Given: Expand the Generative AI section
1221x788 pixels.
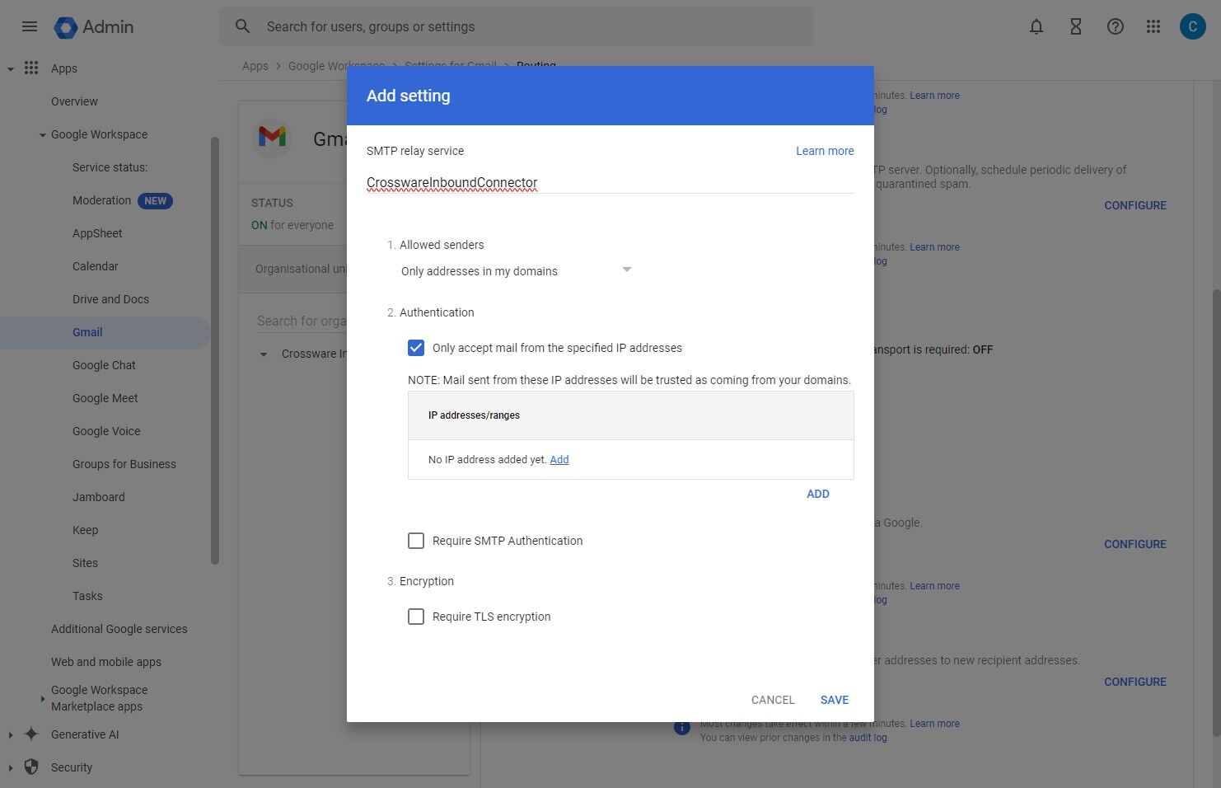Looking at the screenshot, I should [x=10, y=734].
